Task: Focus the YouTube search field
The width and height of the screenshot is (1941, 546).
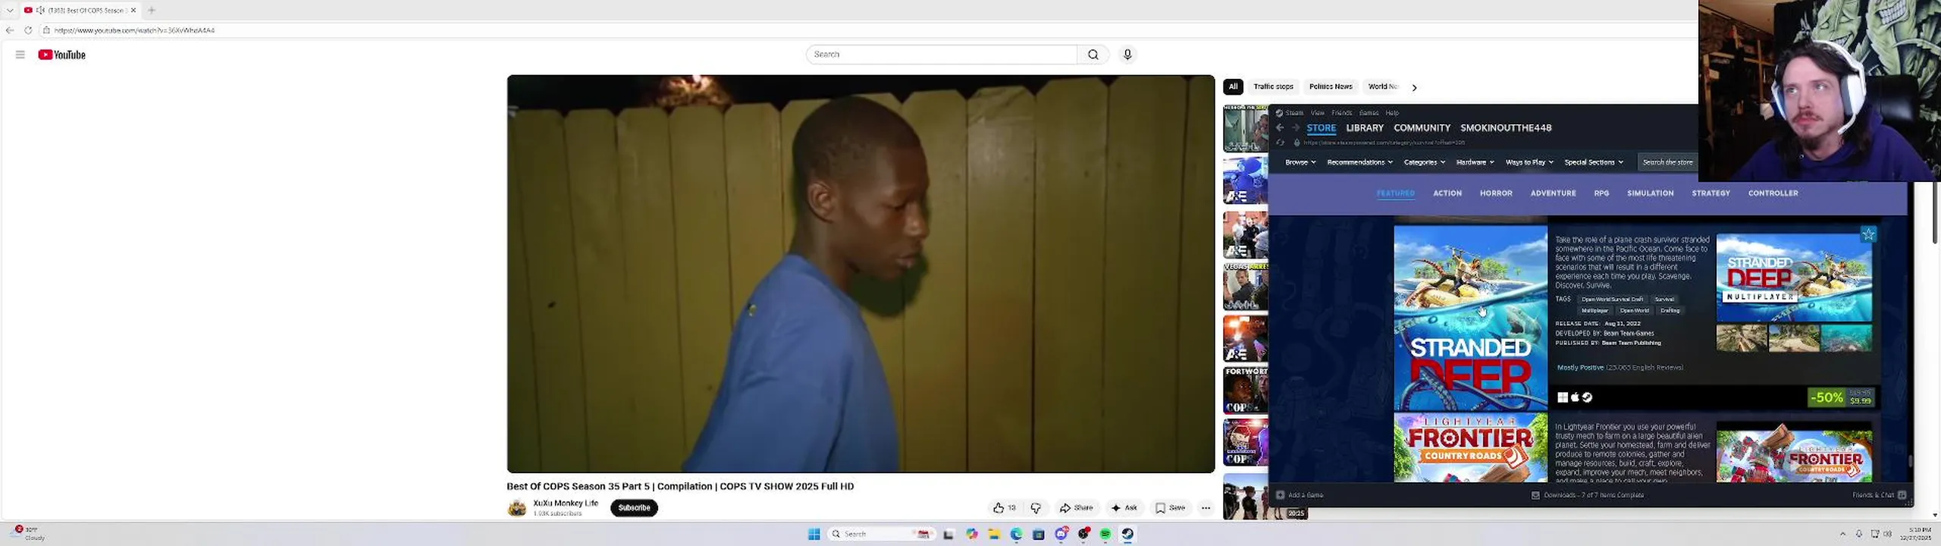Action: (x=941, y=55)
